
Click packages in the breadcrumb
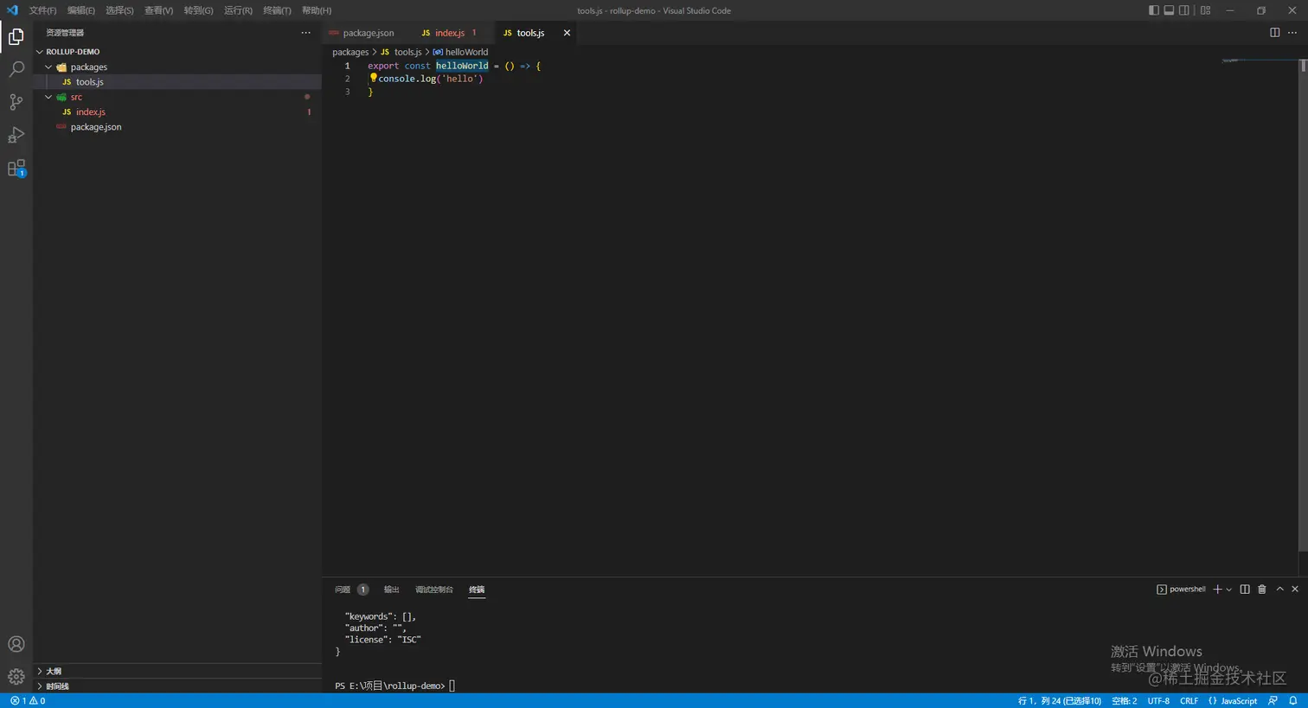point(350,52)
